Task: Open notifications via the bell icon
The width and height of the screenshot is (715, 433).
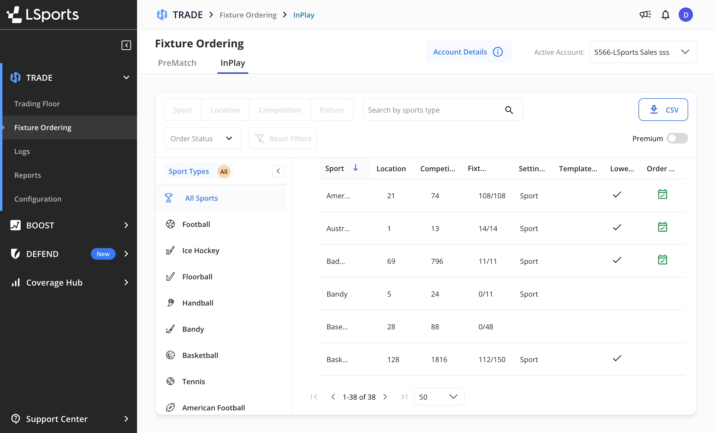Action: pyautogui.click(x=666, y=14)
